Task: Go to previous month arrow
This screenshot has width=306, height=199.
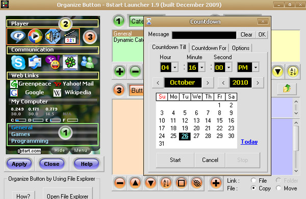Action: 158,83
